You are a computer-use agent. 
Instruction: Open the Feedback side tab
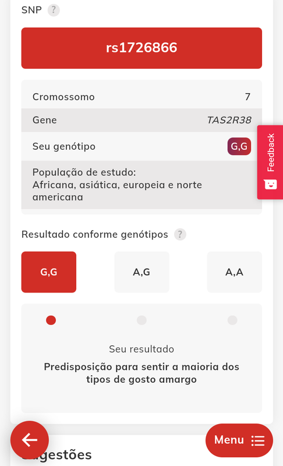click(x=270, y=162)
